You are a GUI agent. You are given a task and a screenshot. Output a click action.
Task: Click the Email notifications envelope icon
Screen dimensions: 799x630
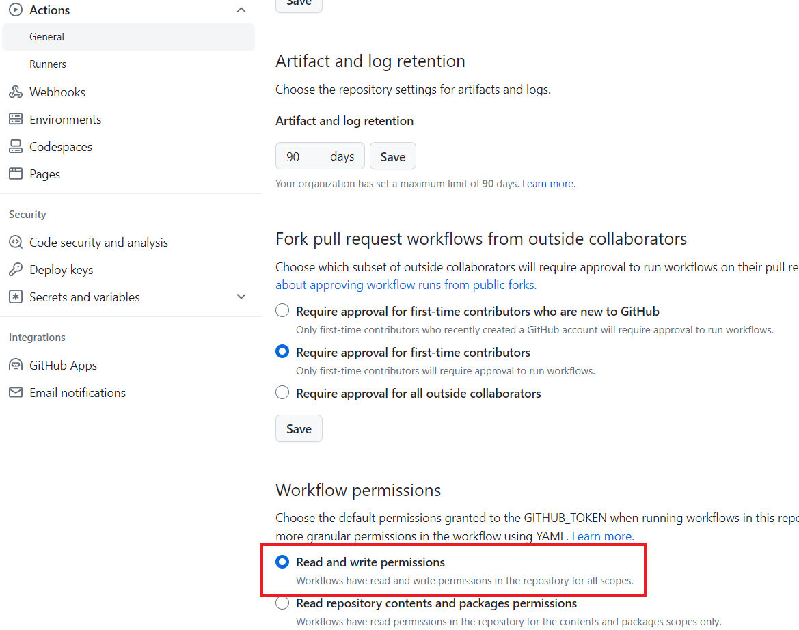15,393
